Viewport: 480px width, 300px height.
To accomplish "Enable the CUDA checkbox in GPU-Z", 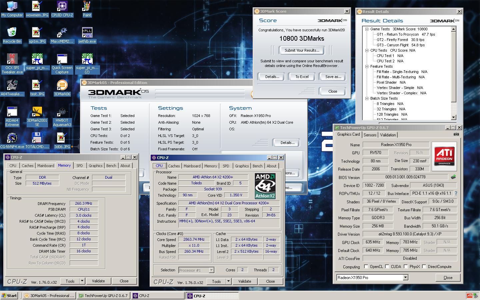I will click(x=387, y=266).
